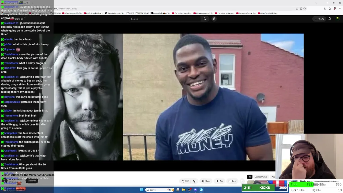Viewport: 343px width, 193px height.
Task: Select the James O'Brien filter chip
Action: click(261, 177)
